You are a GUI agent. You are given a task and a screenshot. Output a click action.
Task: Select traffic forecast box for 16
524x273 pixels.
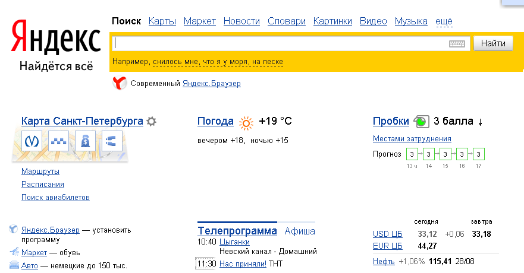(462, 154)
